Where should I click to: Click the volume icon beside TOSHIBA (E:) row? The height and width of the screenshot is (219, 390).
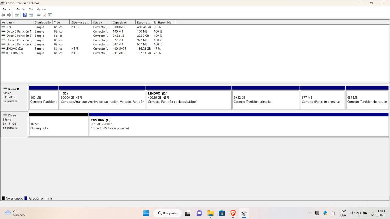[x=3, y=53]
